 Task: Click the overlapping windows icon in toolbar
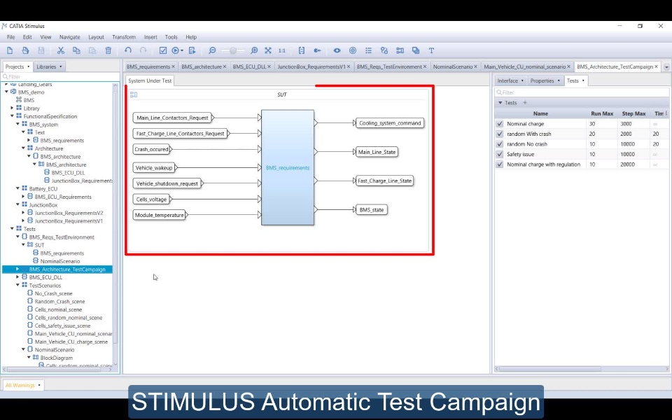[416, 50]
